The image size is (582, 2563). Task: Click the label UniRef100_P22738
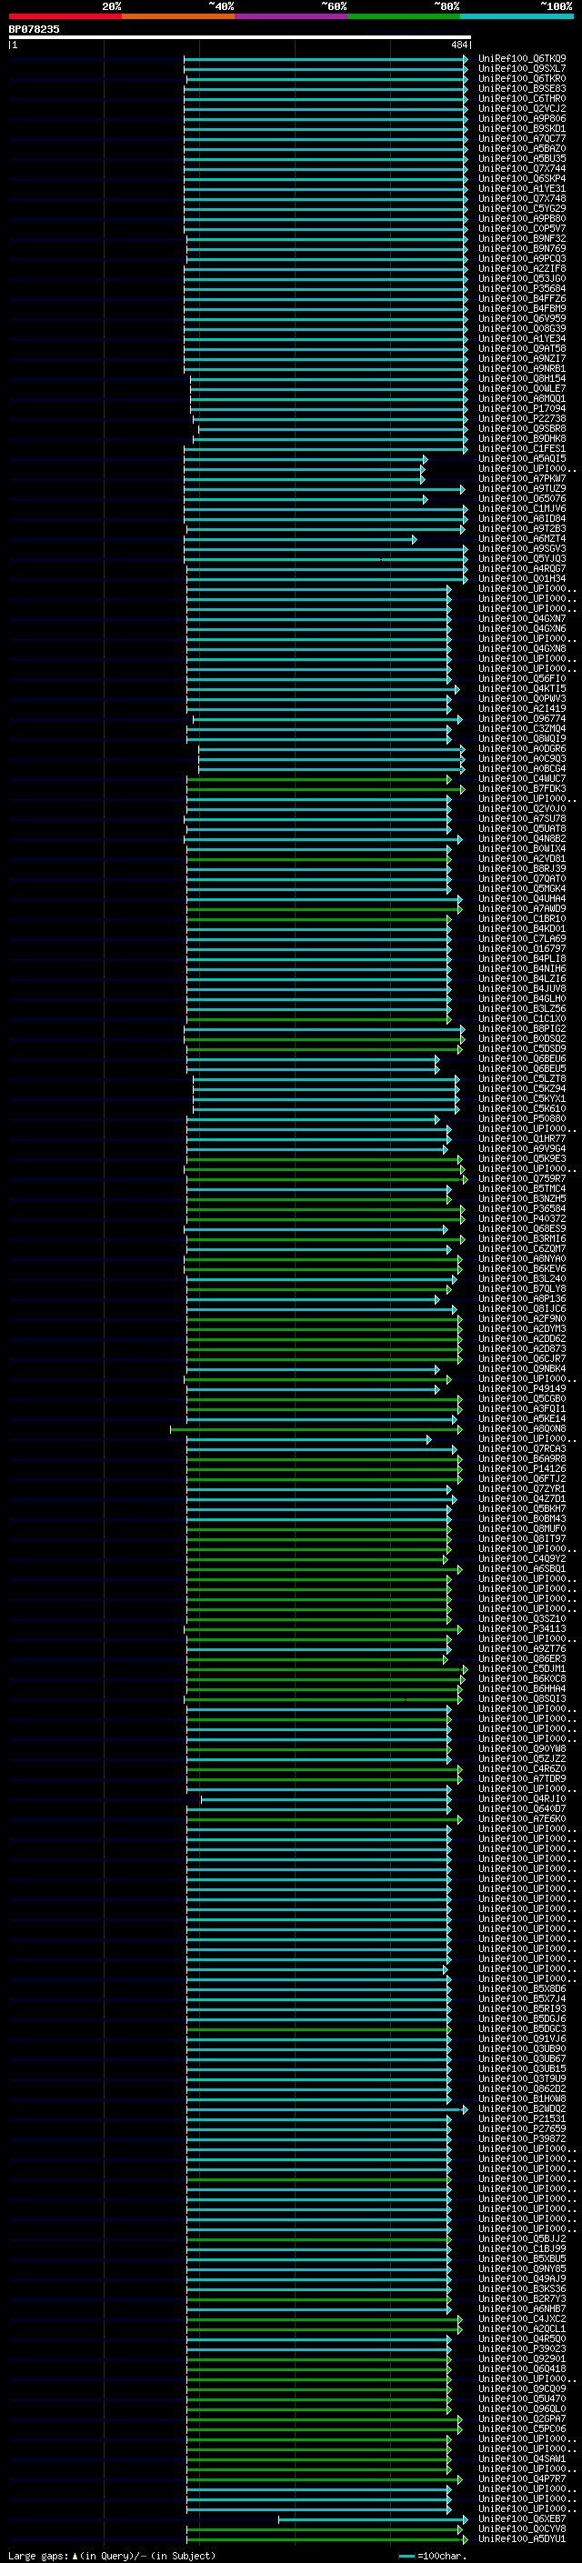pyautogui.click(x=522, y=419)
